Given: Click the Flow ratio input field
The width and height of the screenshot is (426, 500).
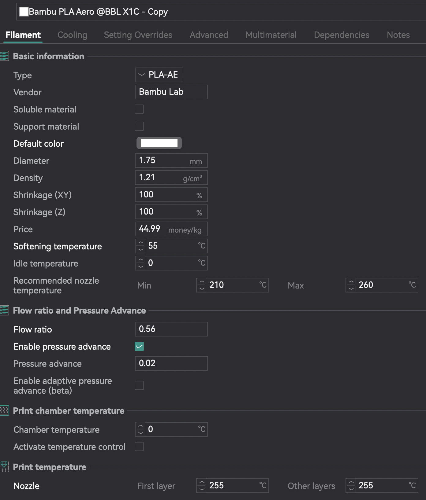Looking at the screenshot, I should click(171, 329).
